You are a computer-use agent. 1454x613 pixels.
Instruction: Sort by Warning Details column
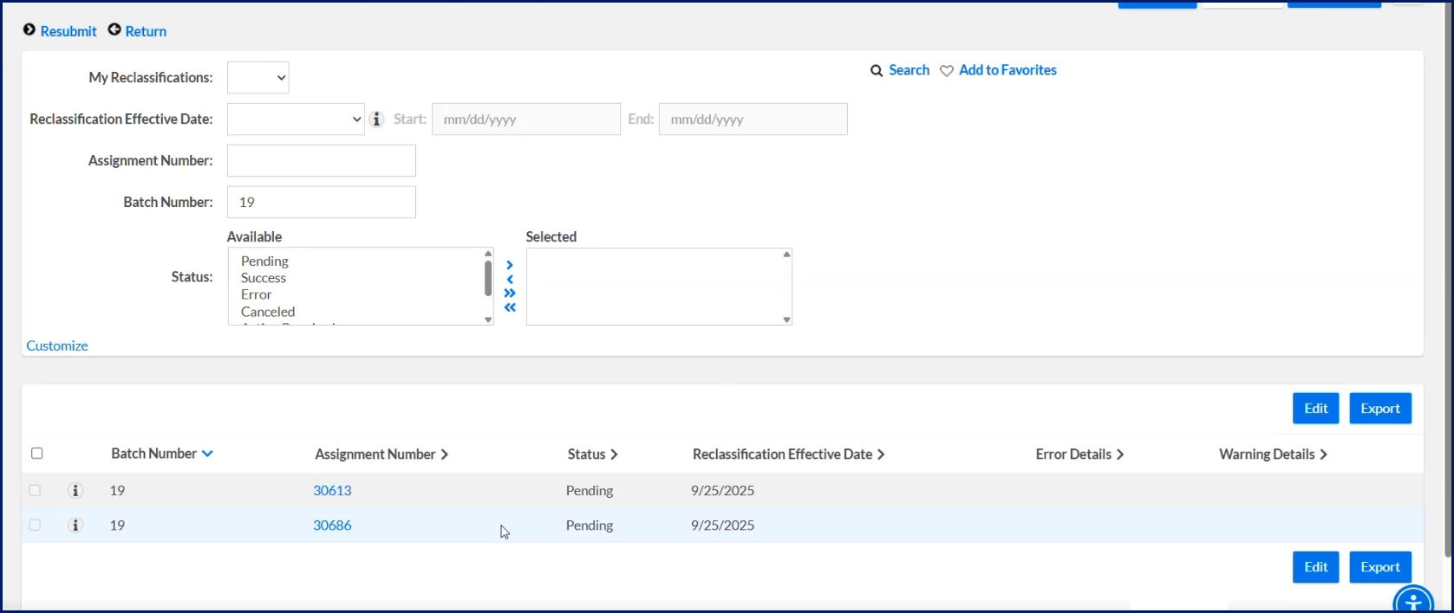(1273, 455)
